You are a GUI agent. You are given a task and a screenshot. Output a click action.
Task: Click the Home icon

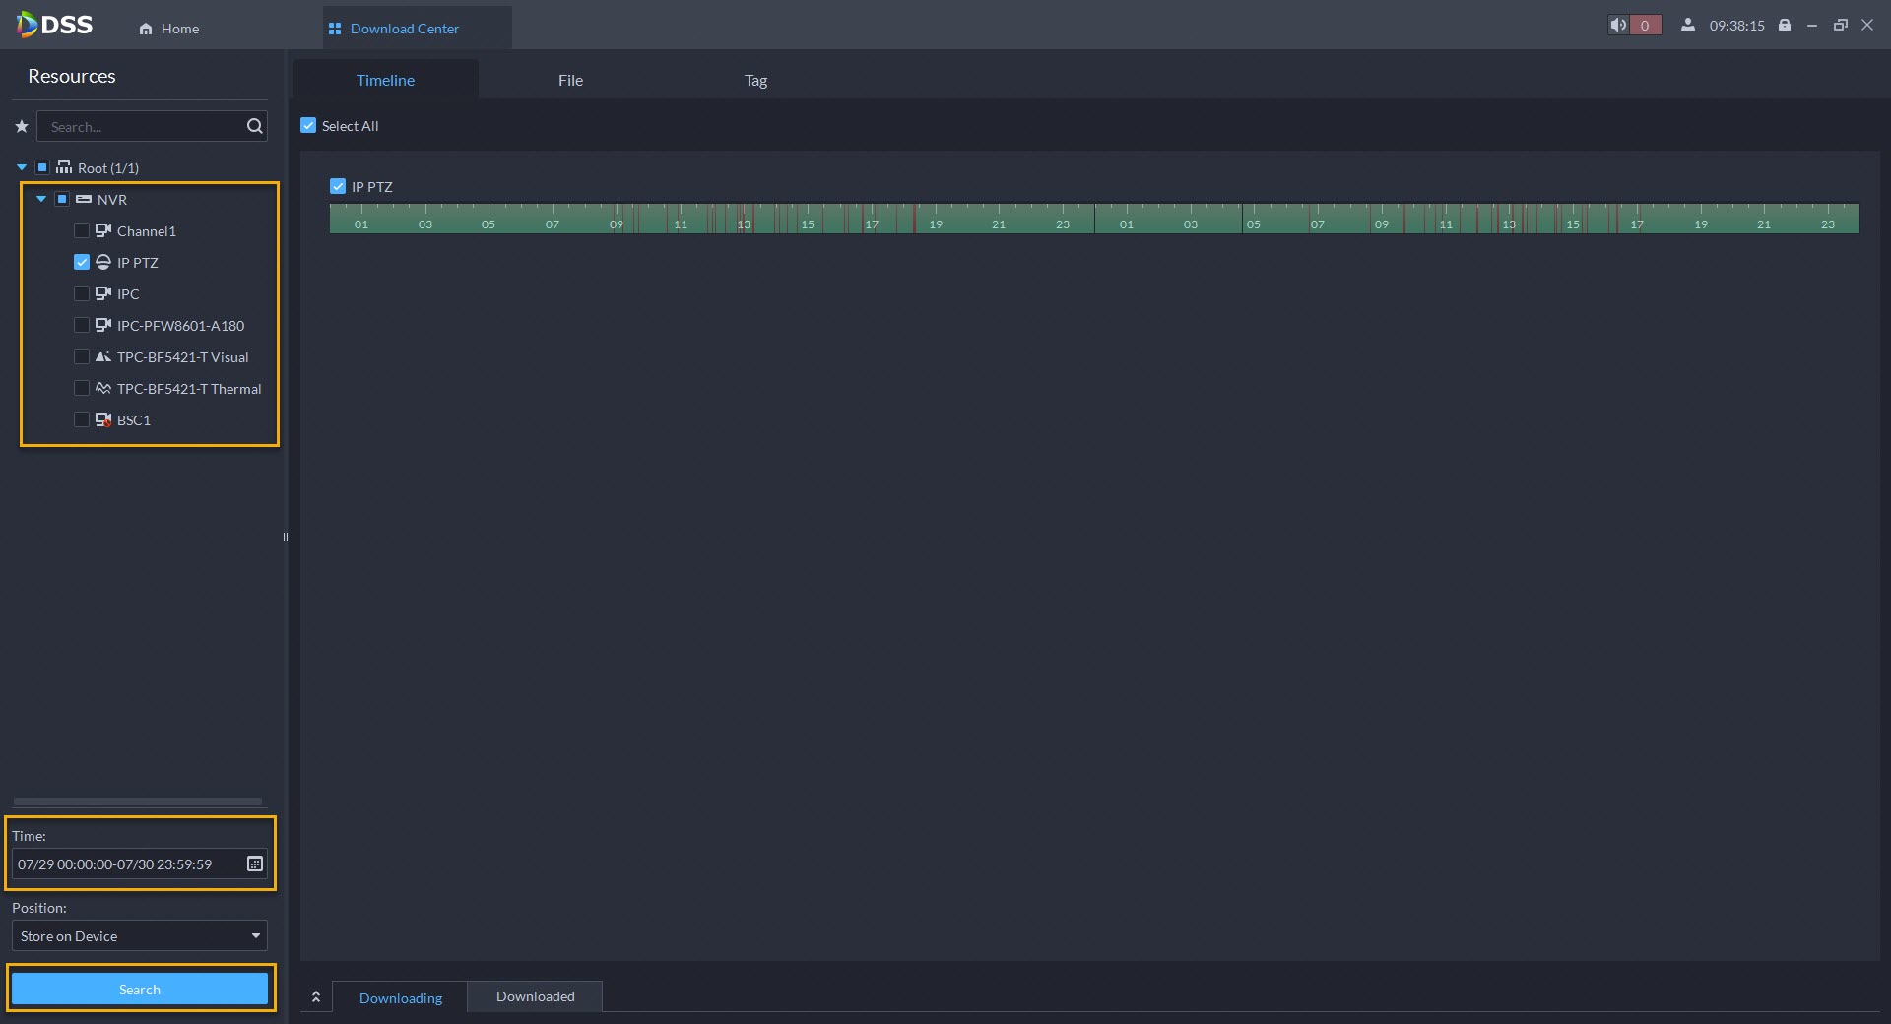[x=146, y=29]
